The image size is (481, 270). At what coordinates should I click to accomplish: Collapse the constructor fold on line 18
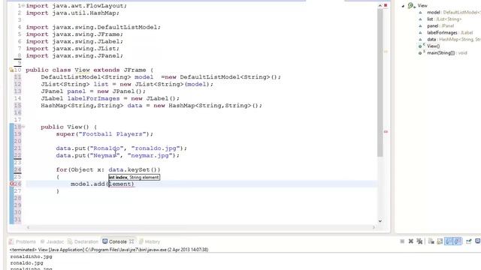23,127
